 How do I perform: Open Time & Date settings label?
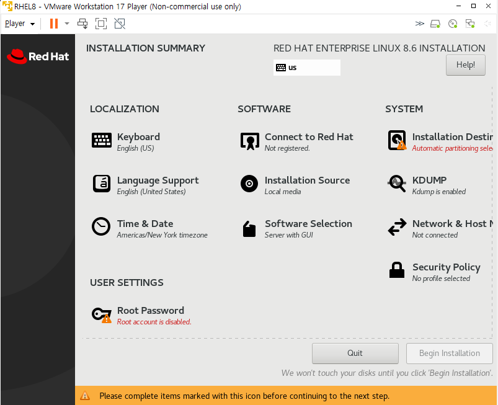click(x=145, y=224)
